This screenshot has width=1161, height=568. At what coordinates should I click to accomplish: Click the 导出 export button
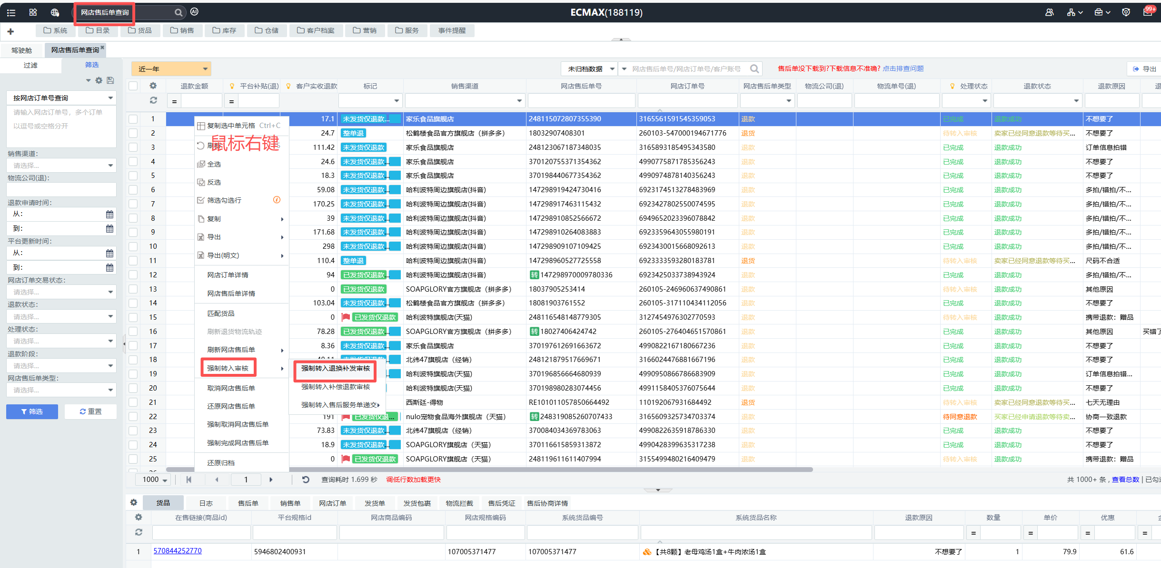[x=1145, y=69]
